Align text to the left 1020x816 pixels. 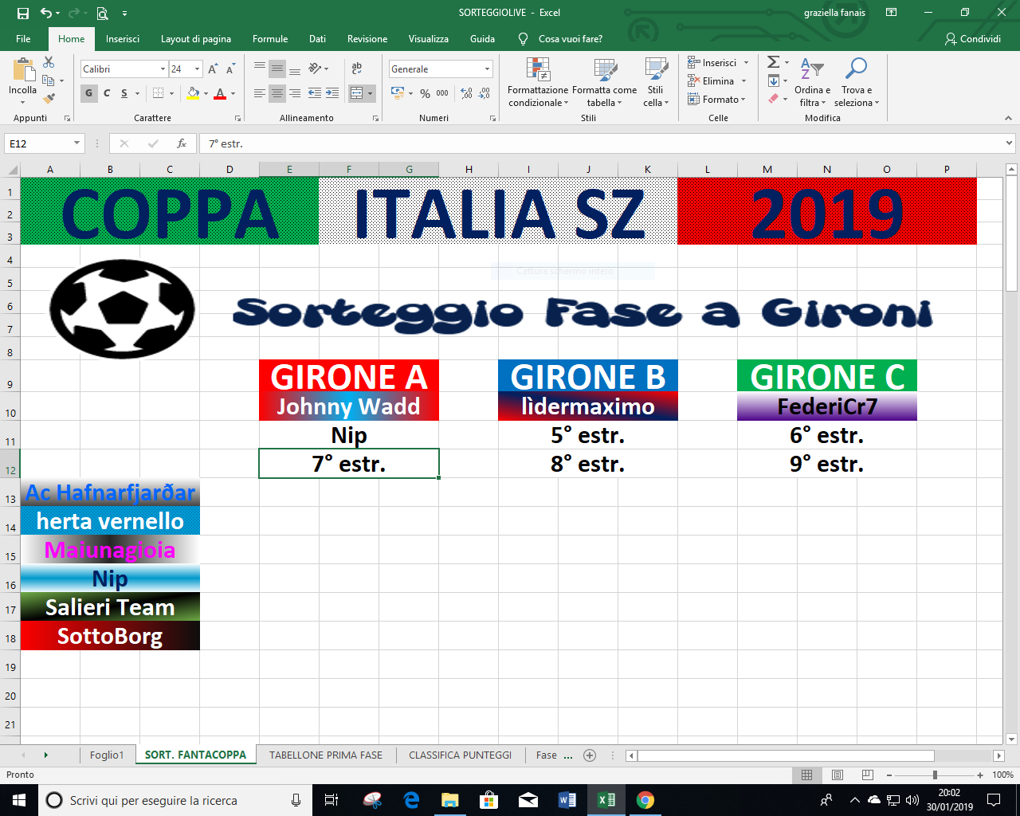[x=260, y=93]
